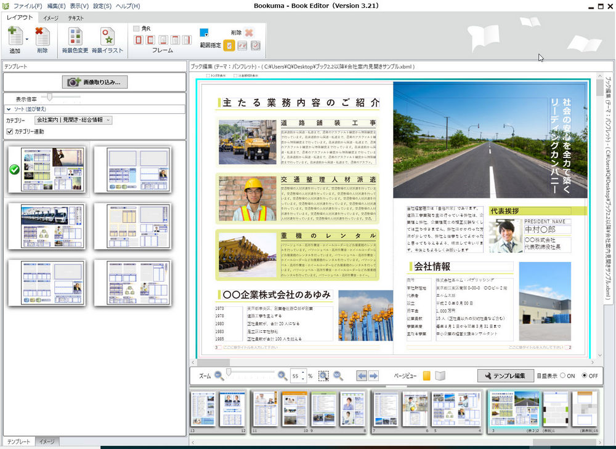Image resolution: width=616 pixels, height=449 pixels.
Task: Open the 追加 button dropdown arrow
Action: 27,39
